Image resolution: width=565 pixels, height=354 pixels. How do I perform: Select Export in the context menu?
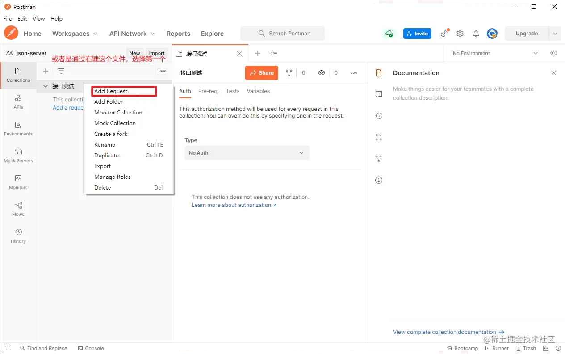[x=102, y=166]
